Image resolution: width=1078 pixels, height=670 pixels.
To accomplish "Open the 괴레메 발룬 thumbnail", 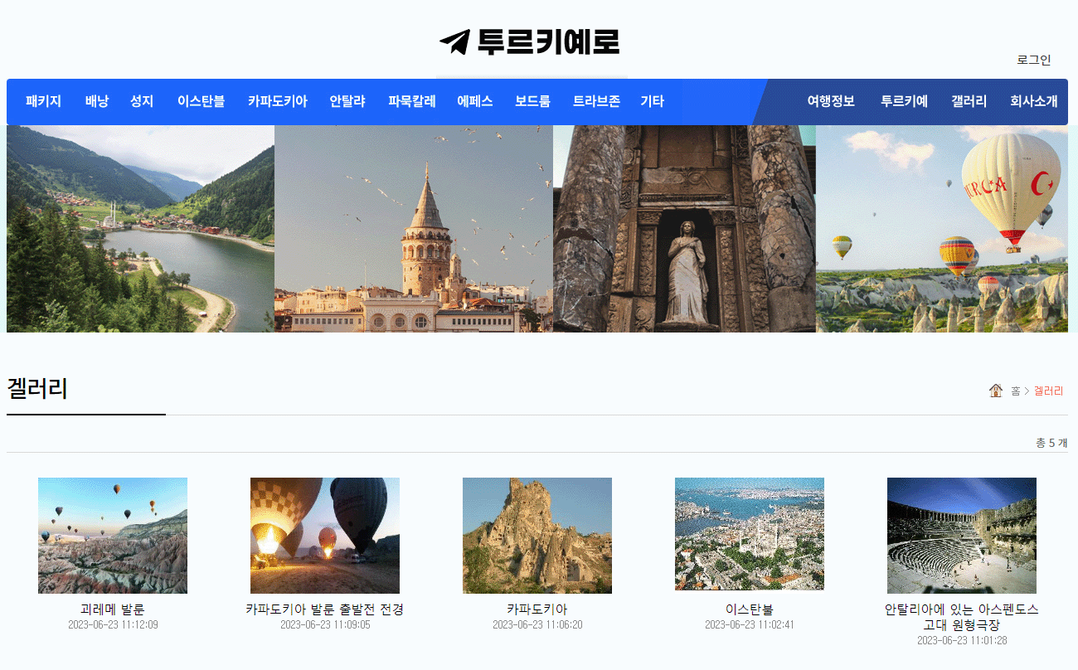I will tap(113, 536).
